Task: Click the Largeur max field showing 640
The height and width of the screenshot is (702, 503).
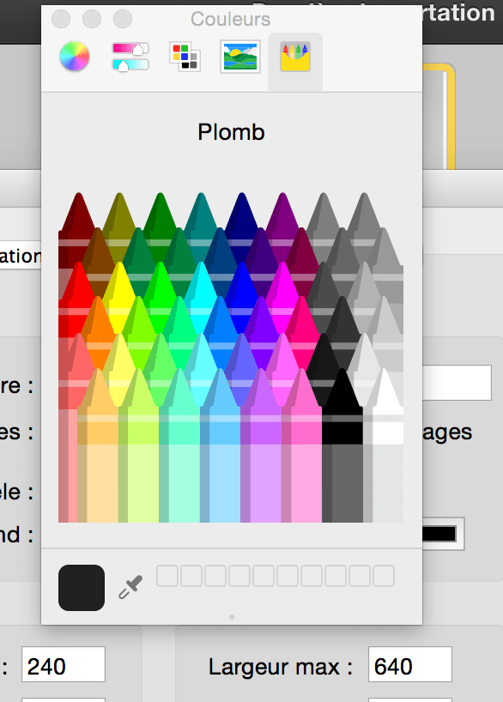Action: pos(409,664)
